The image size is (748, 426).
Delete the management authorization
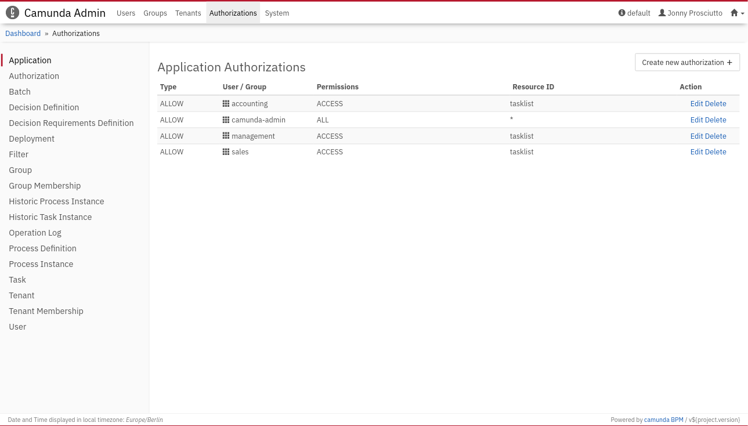(x=716, y=136)
